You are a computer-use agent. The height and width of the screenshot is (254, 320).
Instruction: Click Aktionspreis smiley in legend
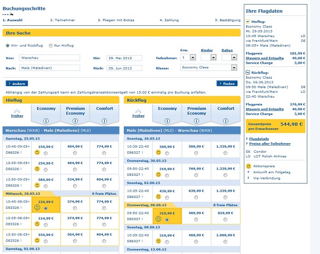tap(248, 166)
